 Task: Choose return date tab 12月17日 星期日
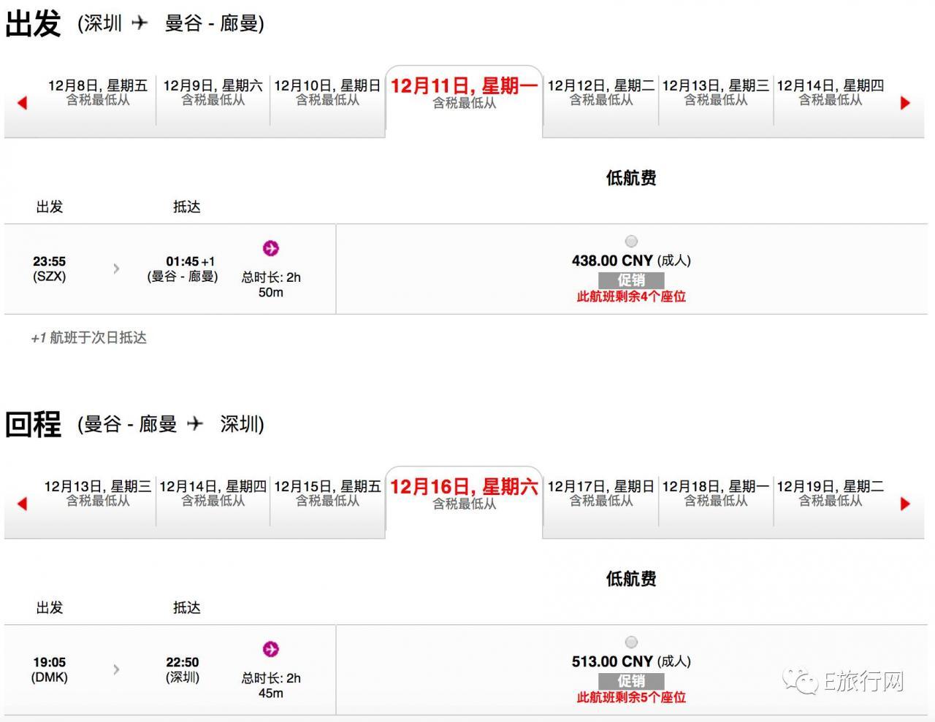601,494
